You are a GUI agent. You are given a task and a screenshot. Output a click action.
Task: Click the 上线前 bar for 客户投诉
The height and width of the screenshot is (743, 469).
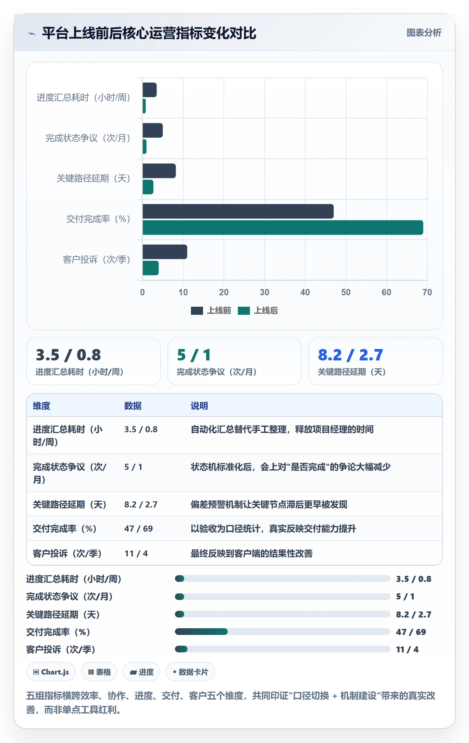click(x=165, y=252)
